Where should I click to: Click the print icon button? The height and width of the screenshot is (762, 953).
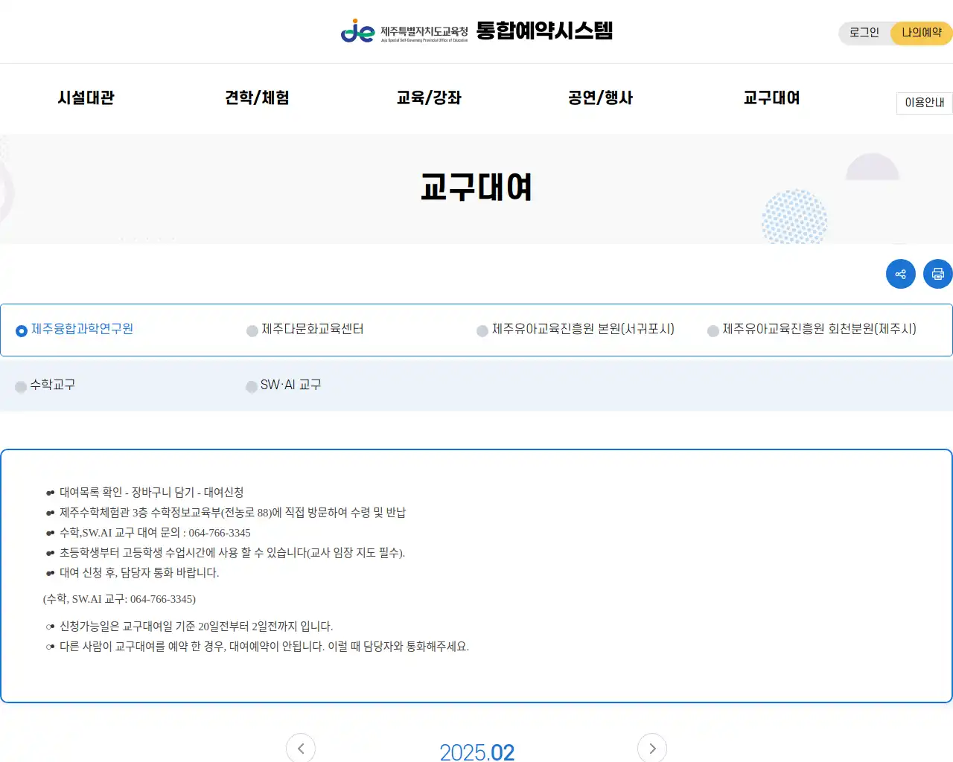[937, 274]
